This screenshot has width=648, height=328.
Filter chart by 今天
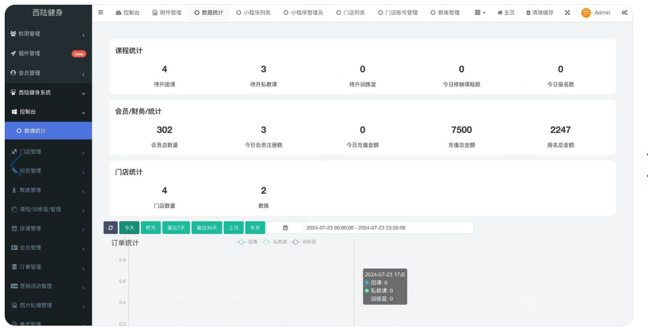click(129, 228)
